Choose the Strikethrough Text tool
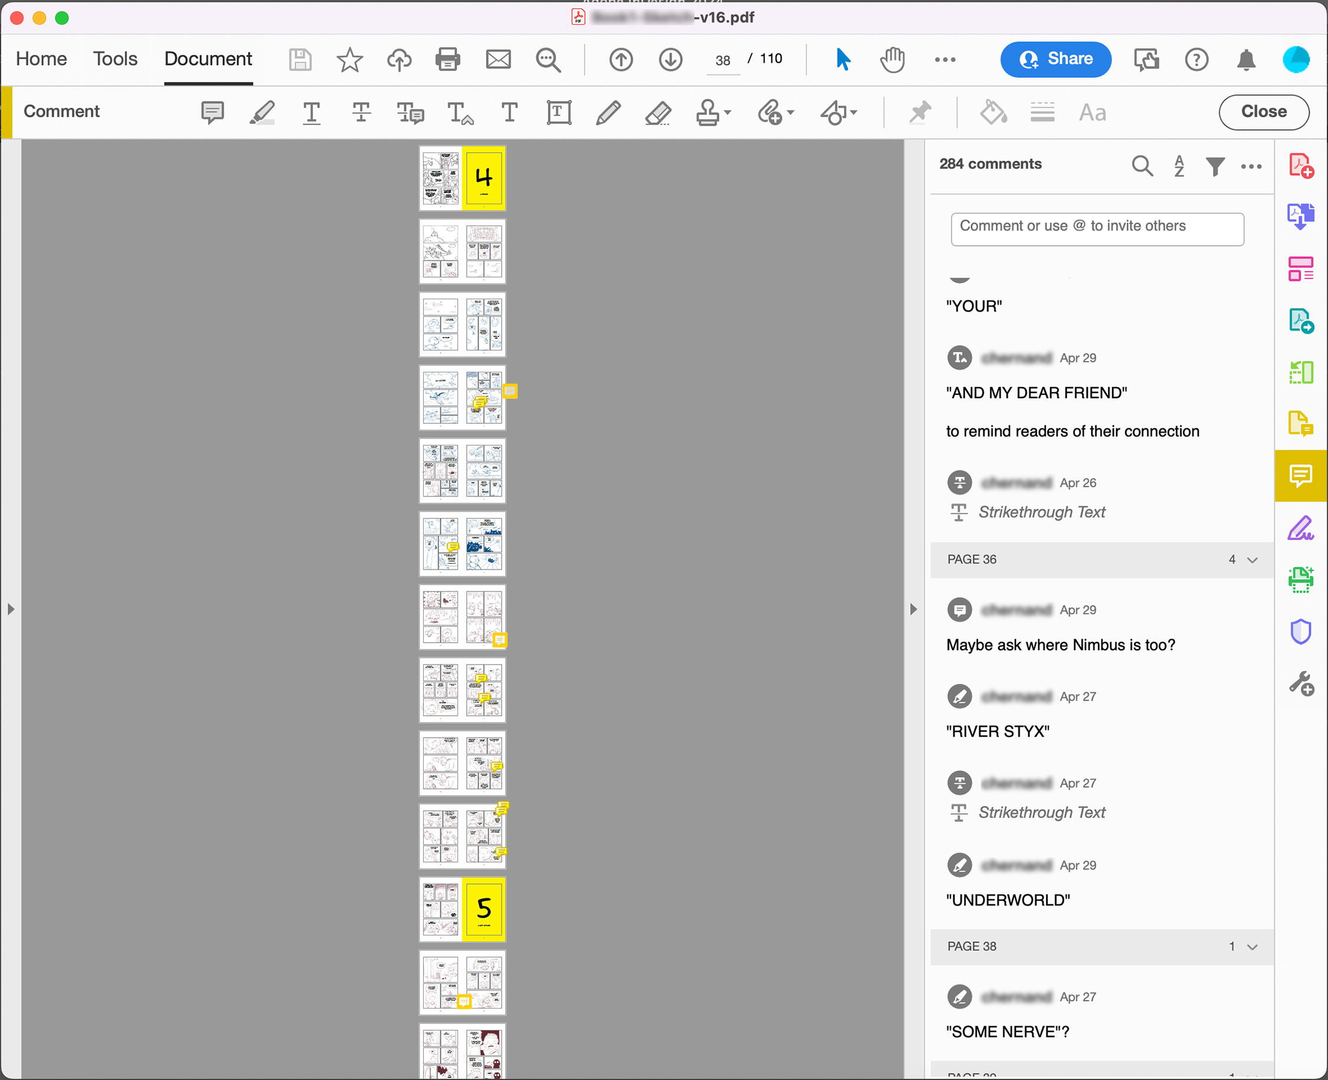Viewport: 1328px width, 1080px height. pos(361,113)
